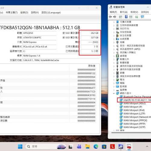Select WAN Miniport (SSTP)
151x151 pixels.
pyautogui.click(x=134, y=127)
